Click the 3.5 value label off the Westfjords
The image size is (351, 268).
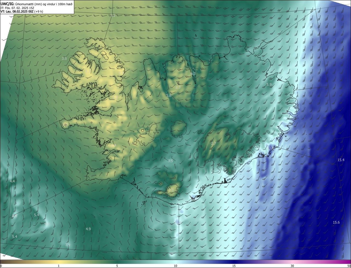64,58
